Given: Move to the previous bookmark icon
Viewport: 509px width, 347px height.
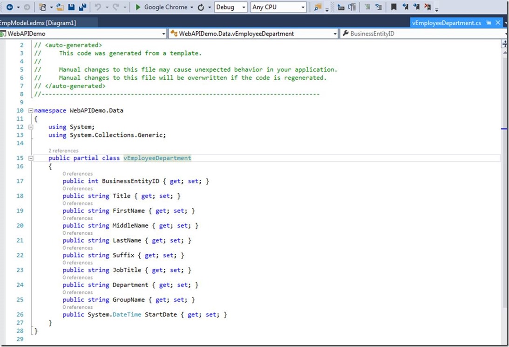Looking at the screenshot, I should [405, 7].
